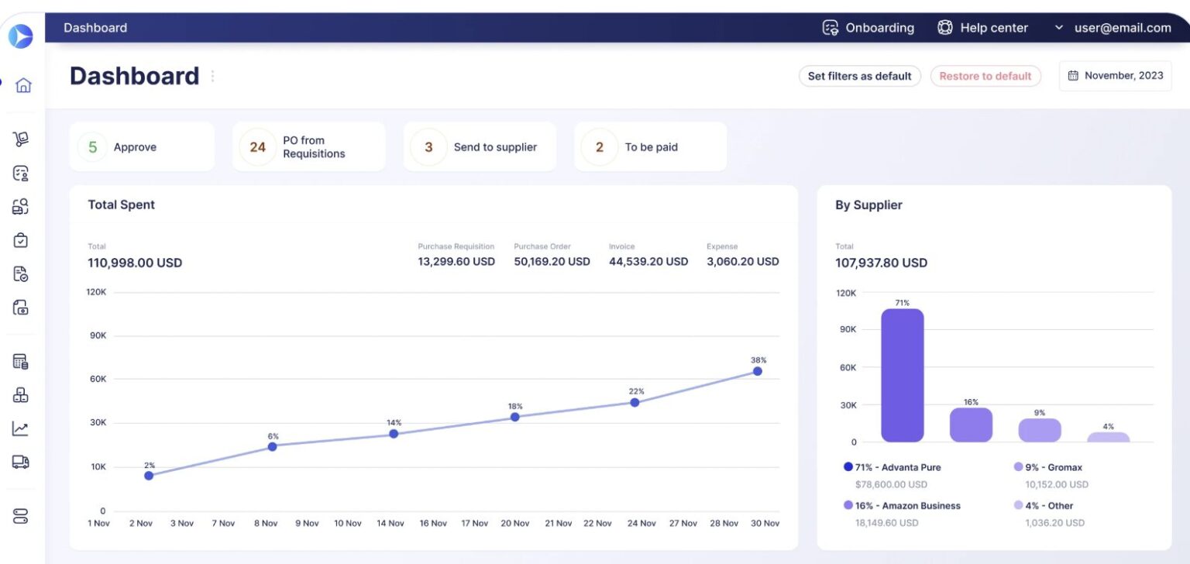The height and width of the screenshot is (564, 1190).
Task: Open the Home dashboard icon in sidebar
Action: 22,85
